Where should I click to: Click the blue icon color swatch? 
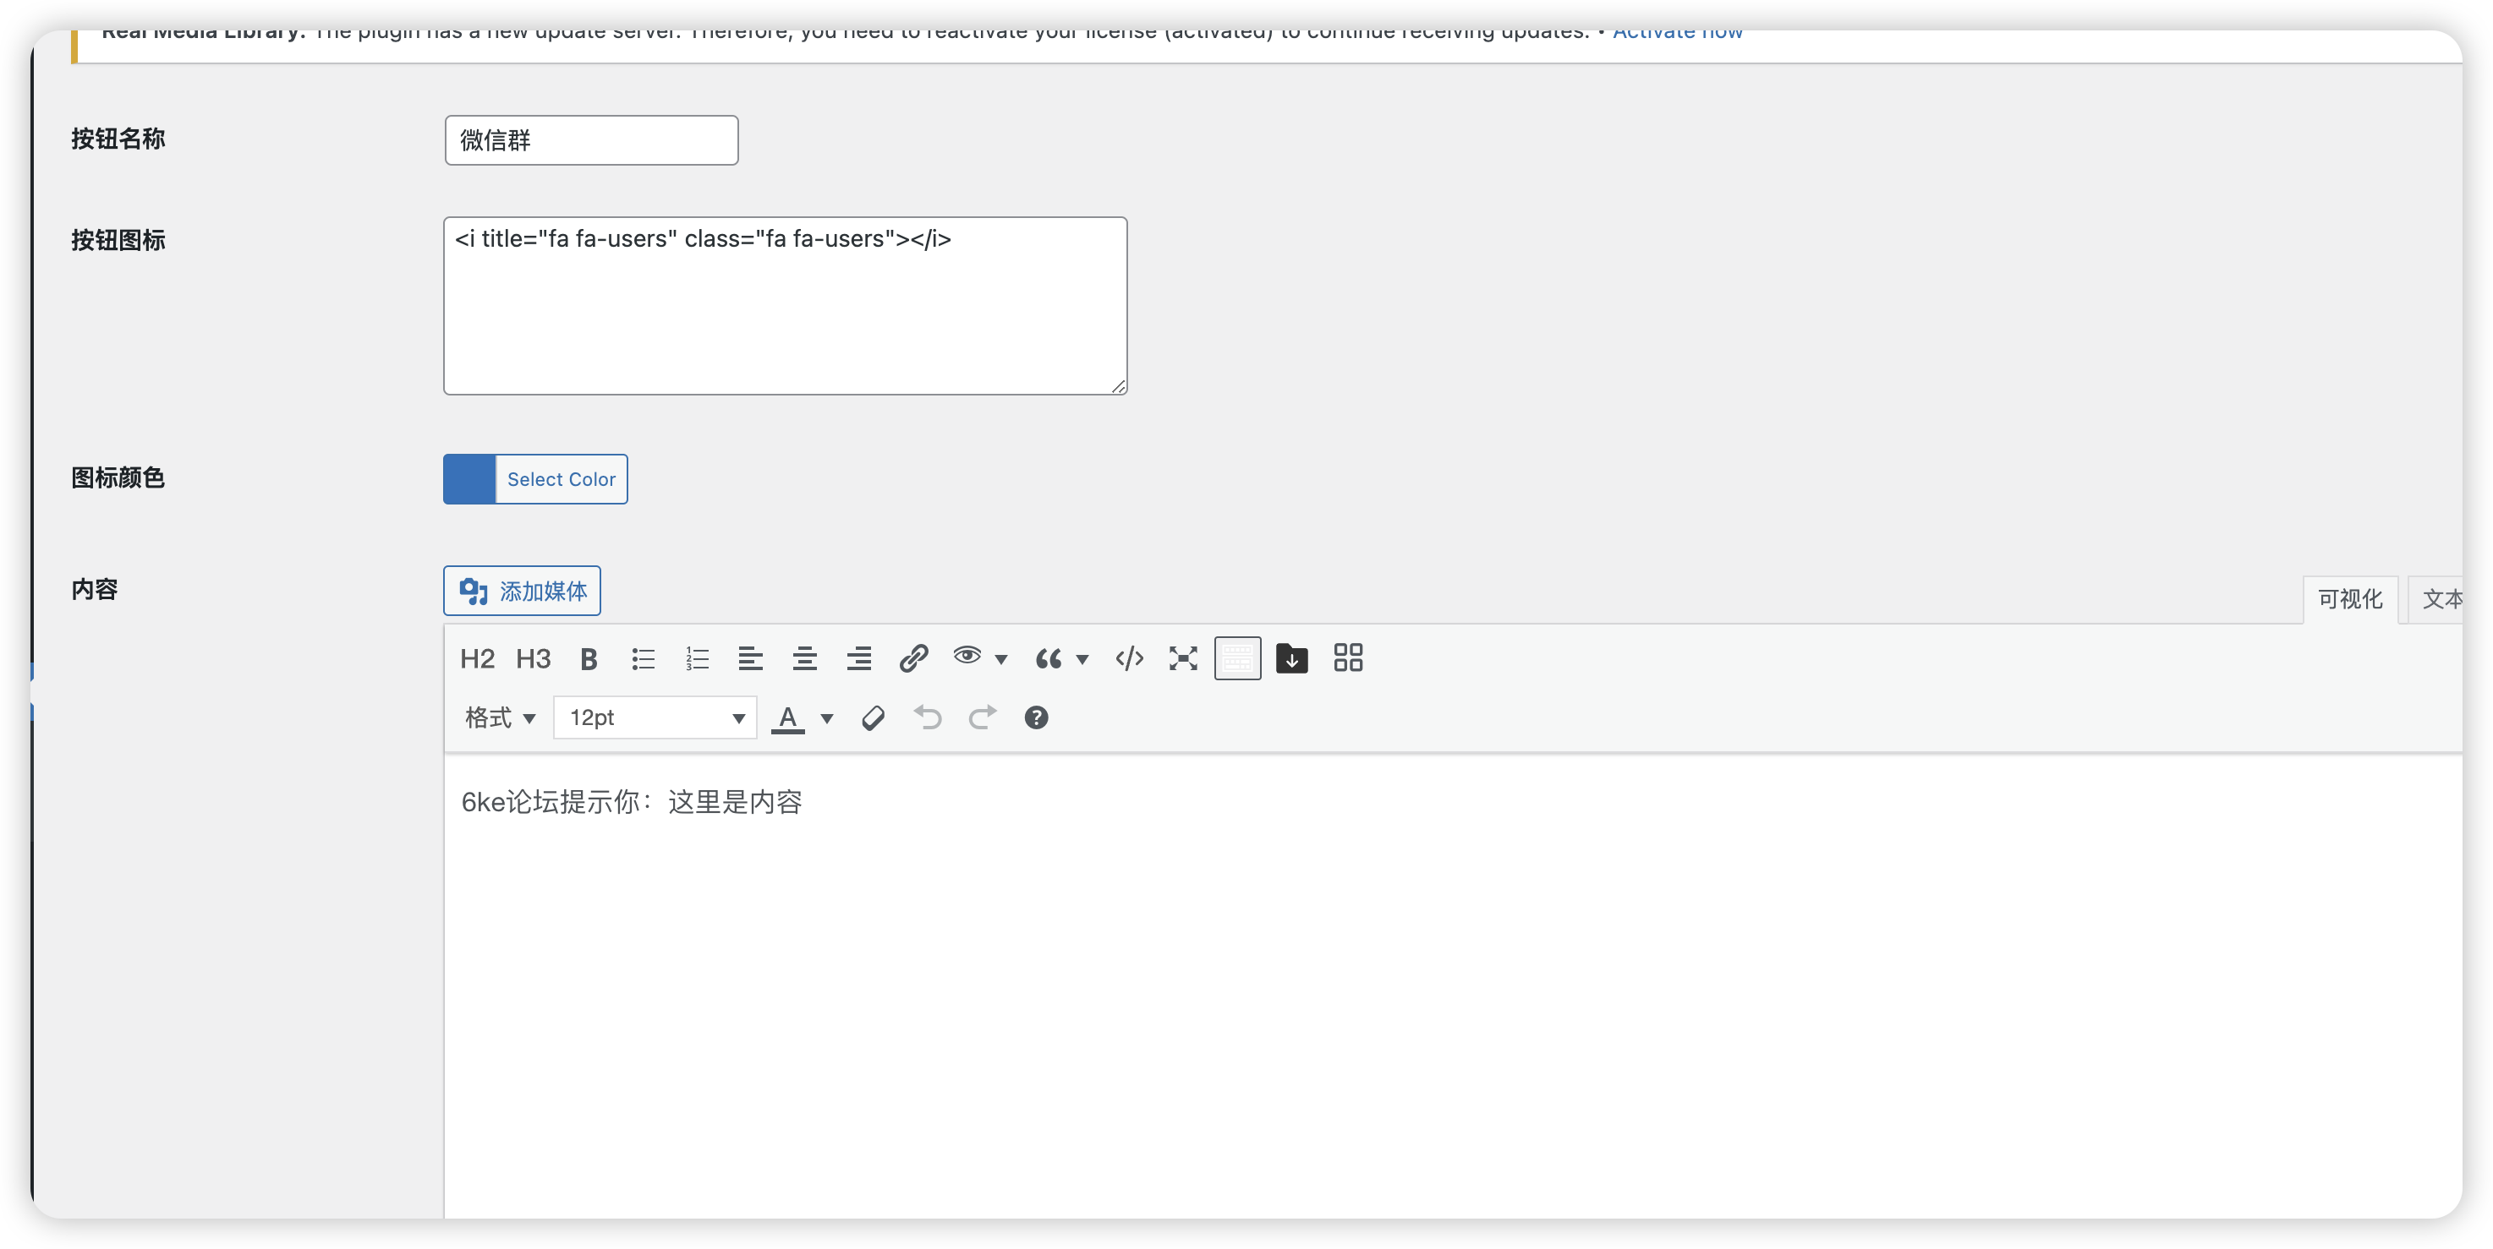469,479
